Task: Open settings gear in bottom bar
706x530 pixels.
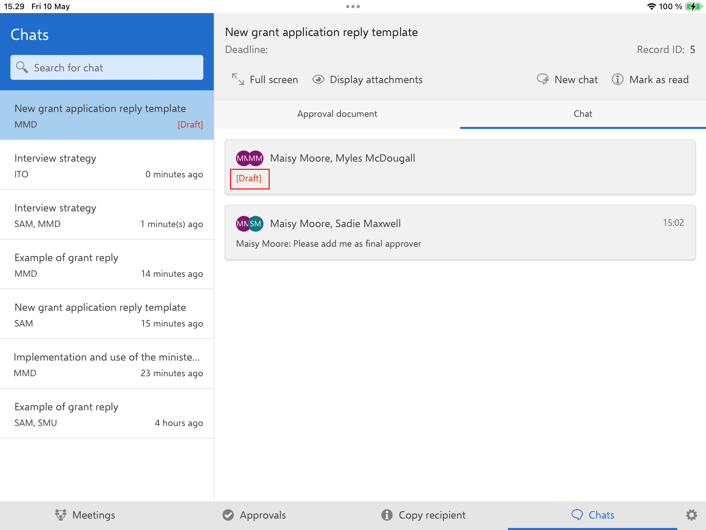Action: [x=691, y=515]
